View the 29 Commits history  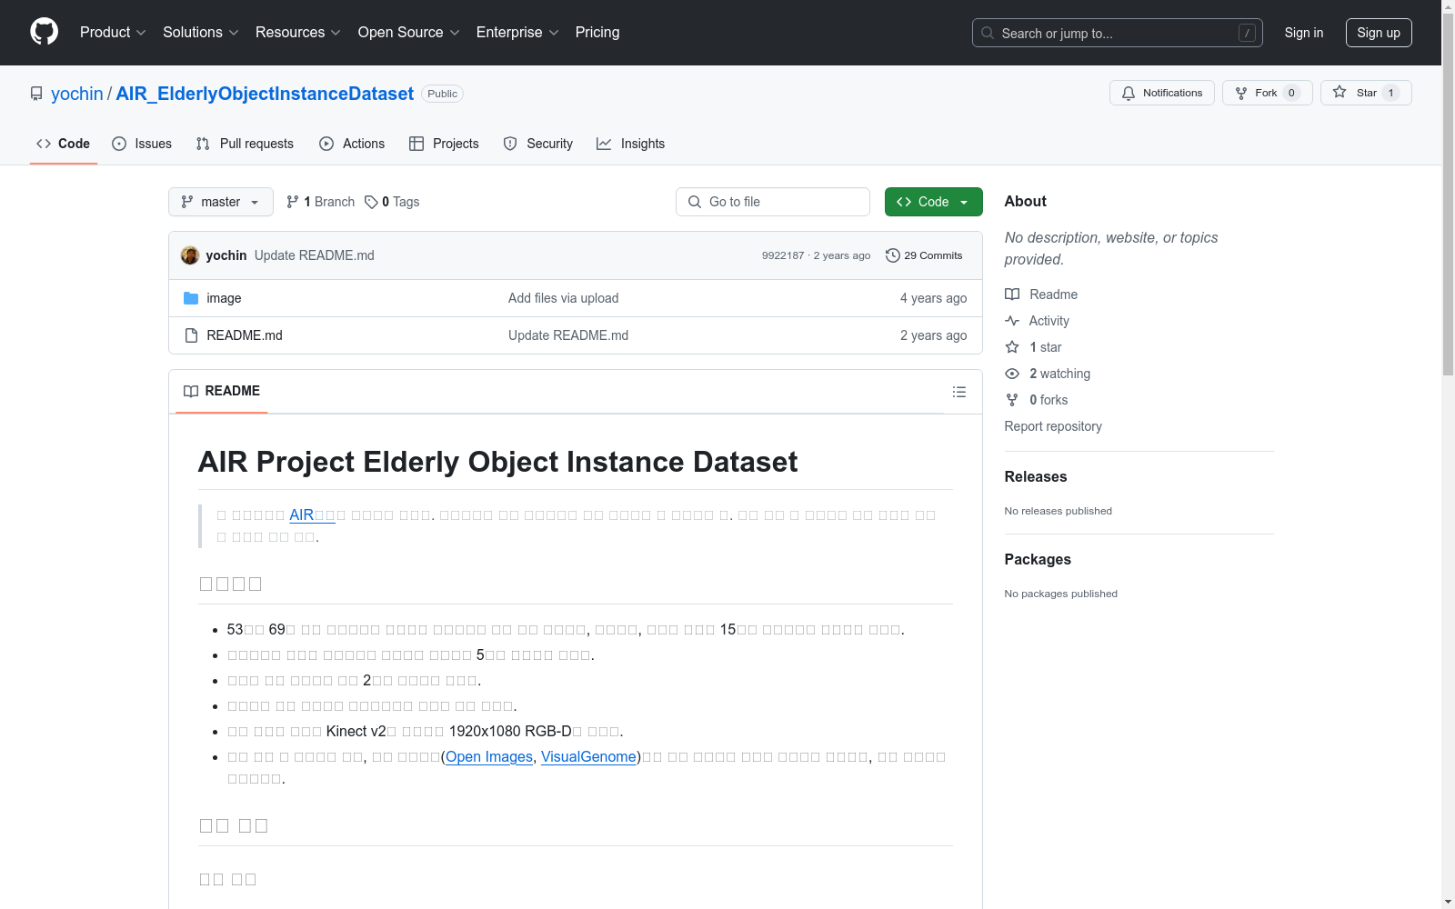pyautogui.click(x=924, y=255)
